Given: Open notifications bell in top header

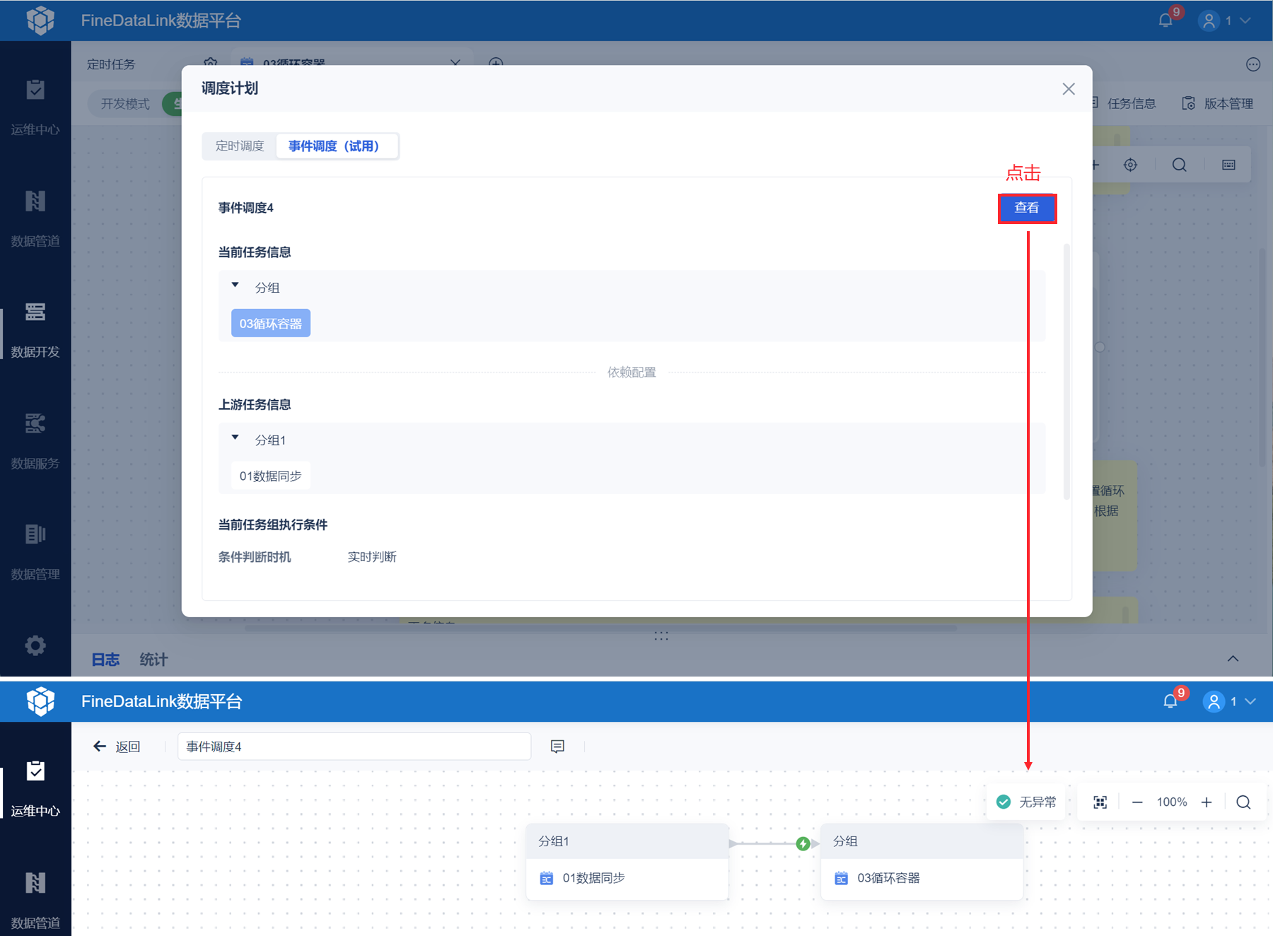Looking at the screenshot, I should [1166, 20].
